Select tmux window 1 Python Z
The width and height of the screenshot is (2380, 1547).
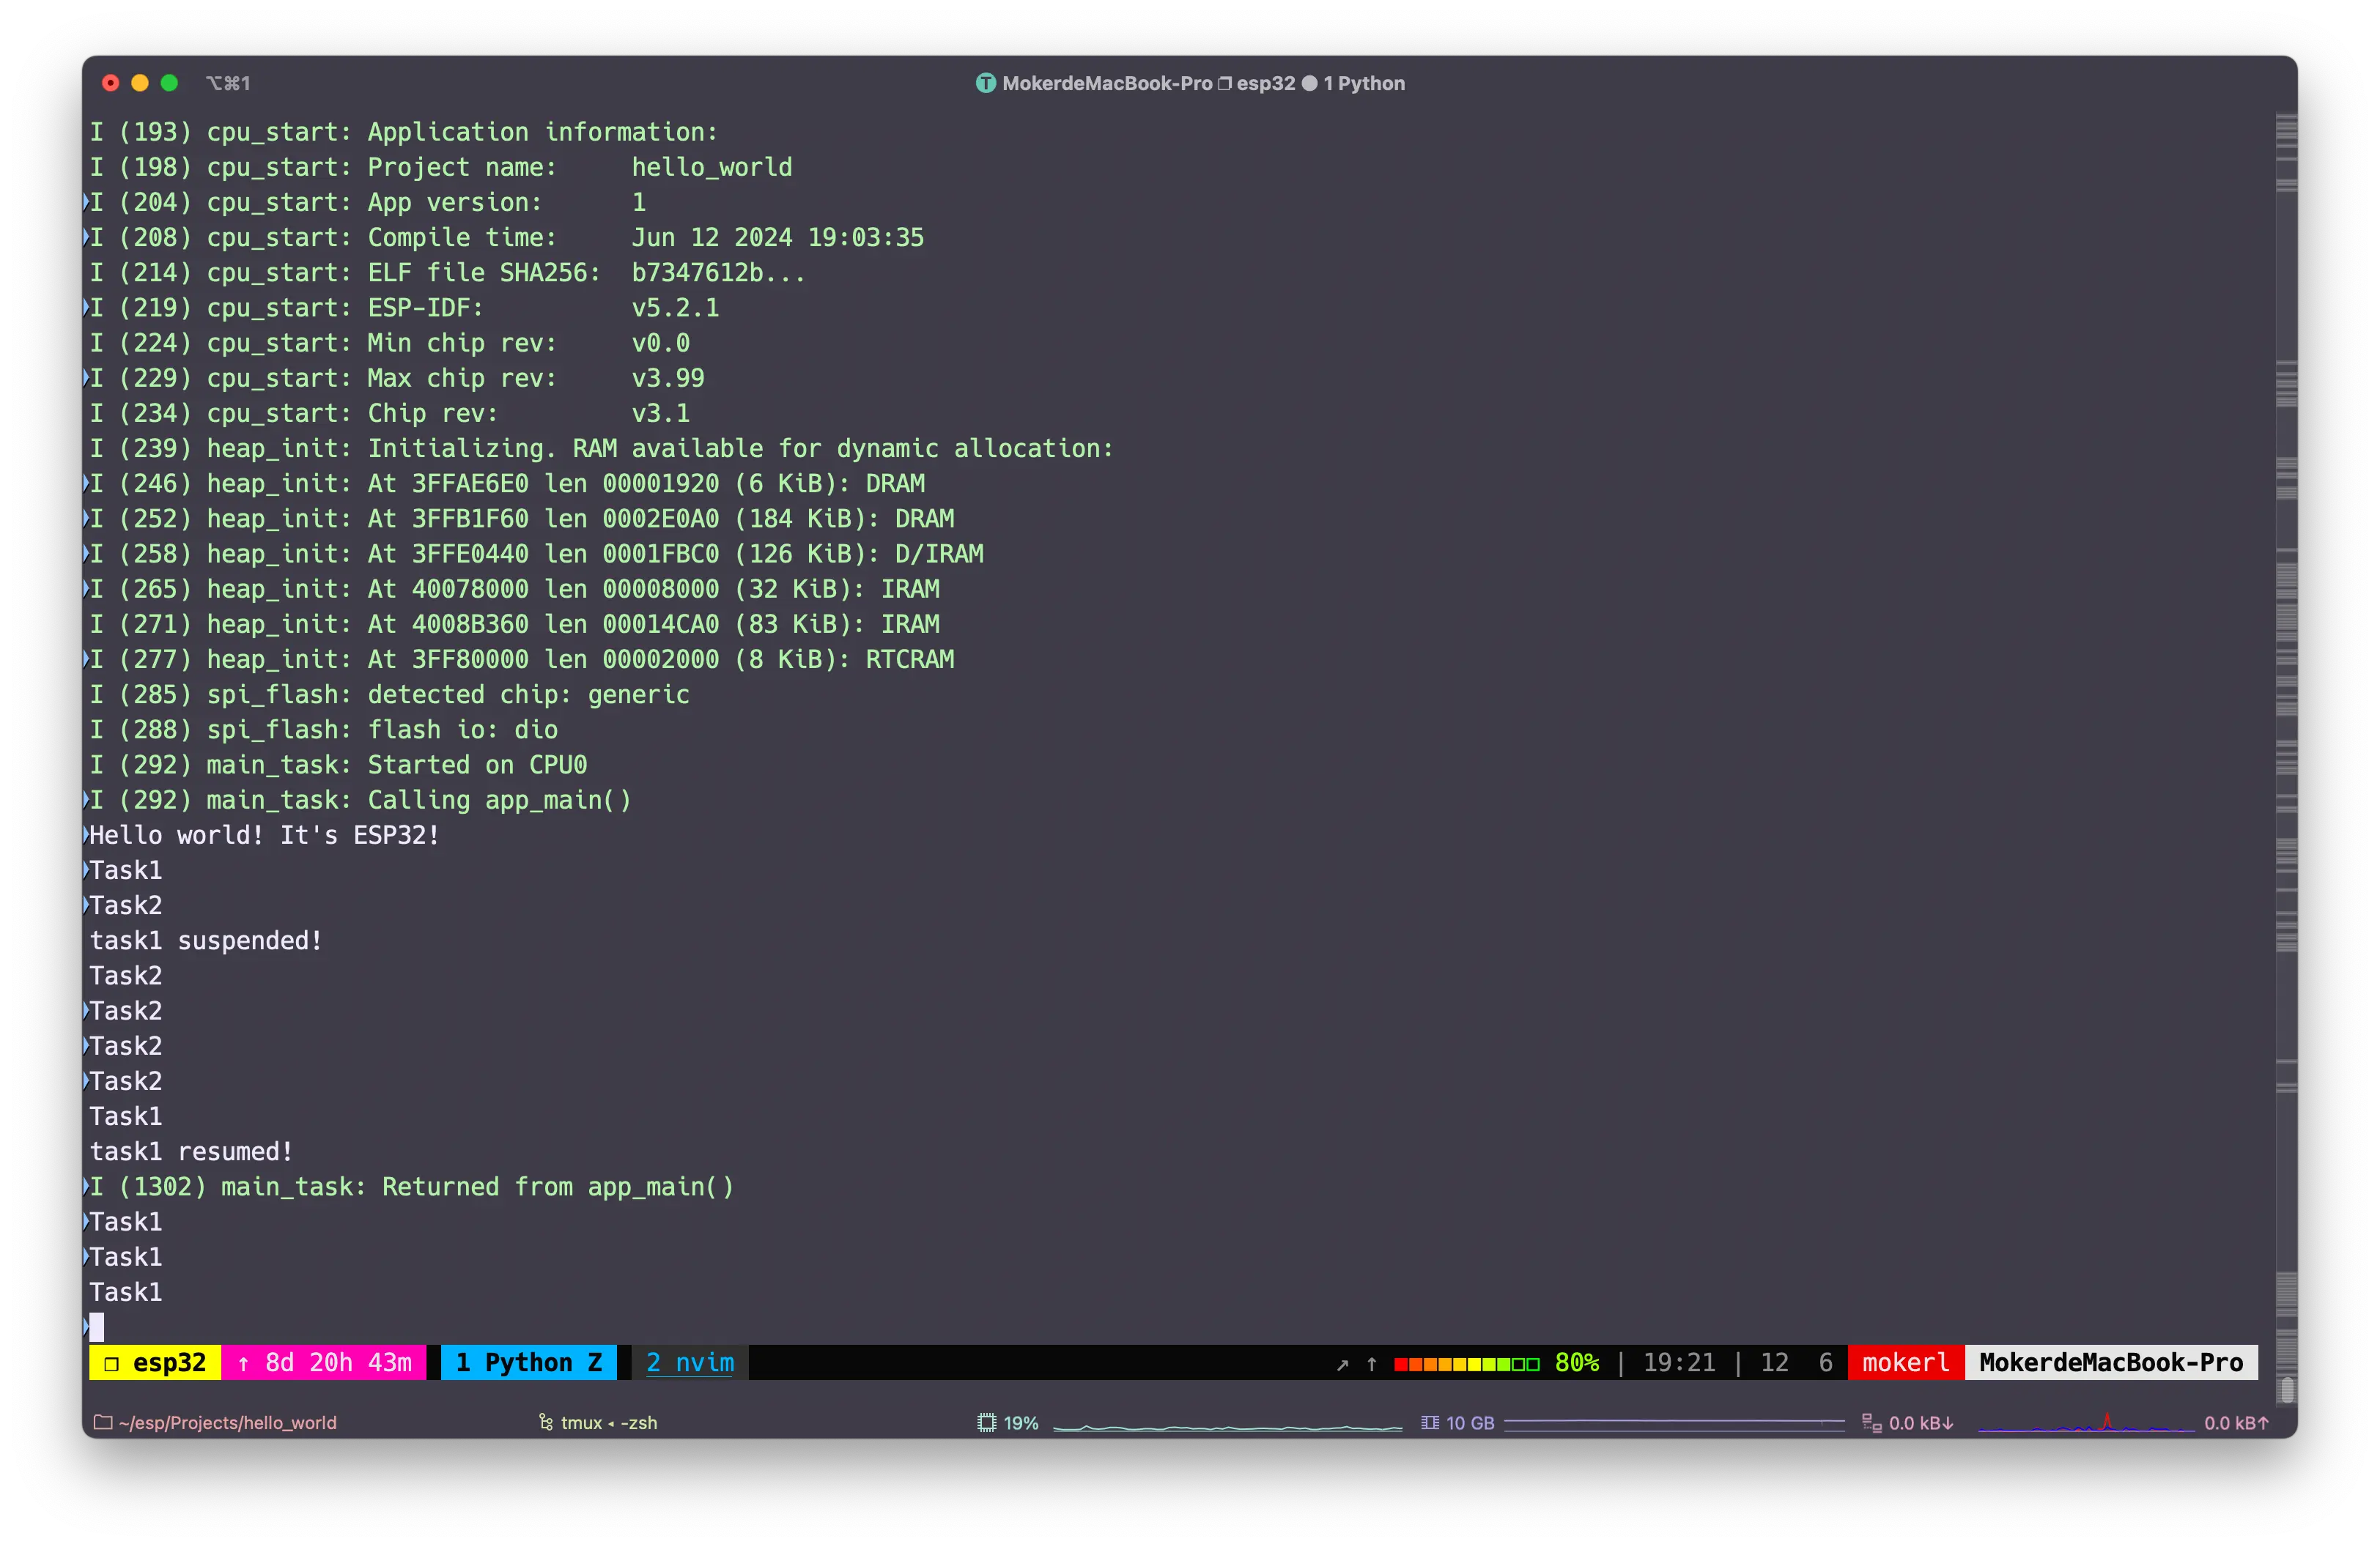pos(528,1362)
